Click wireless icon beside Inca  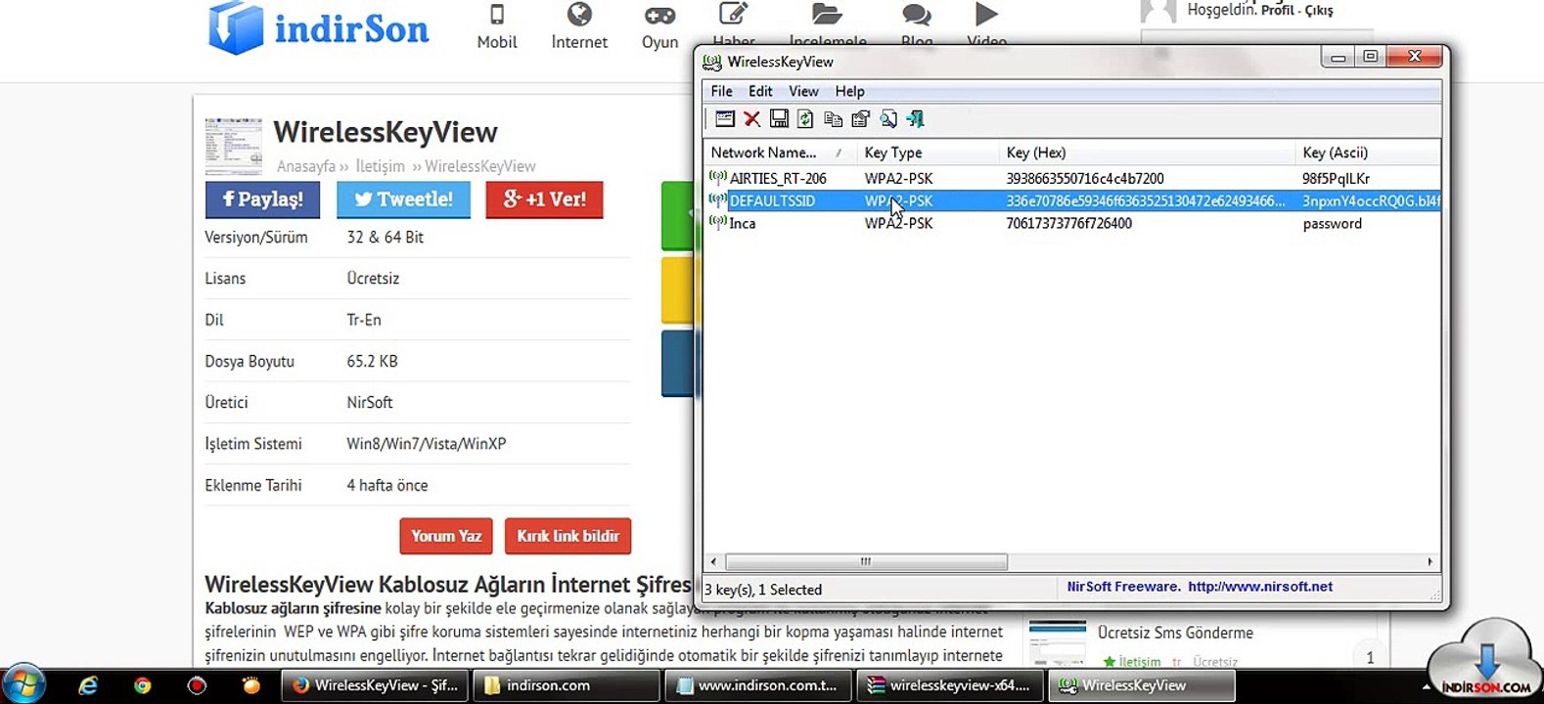click(718, 223)
